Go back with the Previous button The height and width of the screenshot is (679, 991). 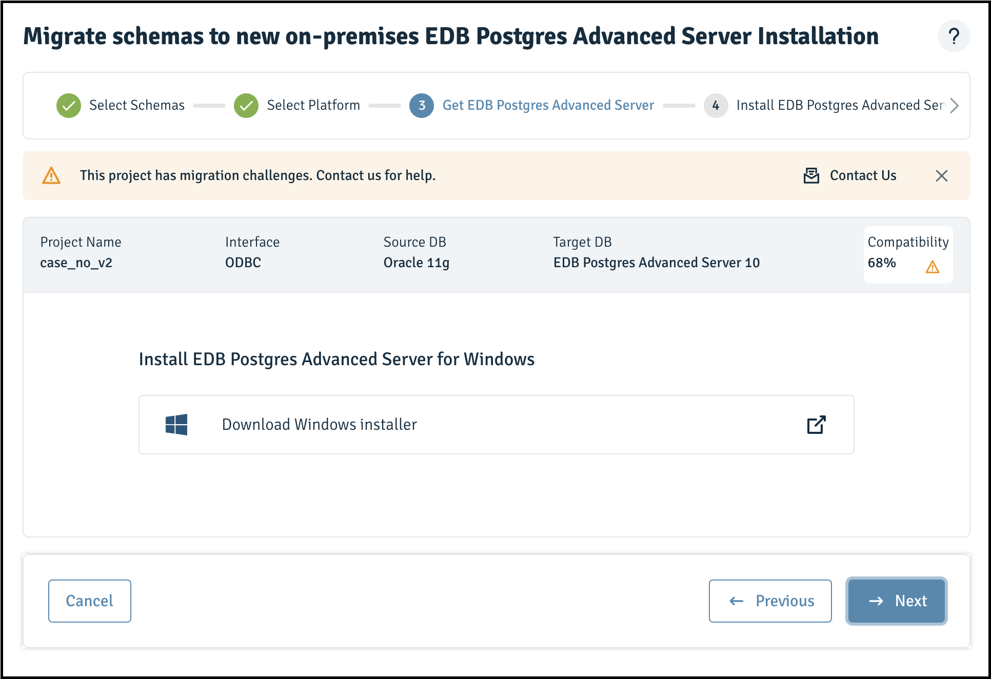770,601
